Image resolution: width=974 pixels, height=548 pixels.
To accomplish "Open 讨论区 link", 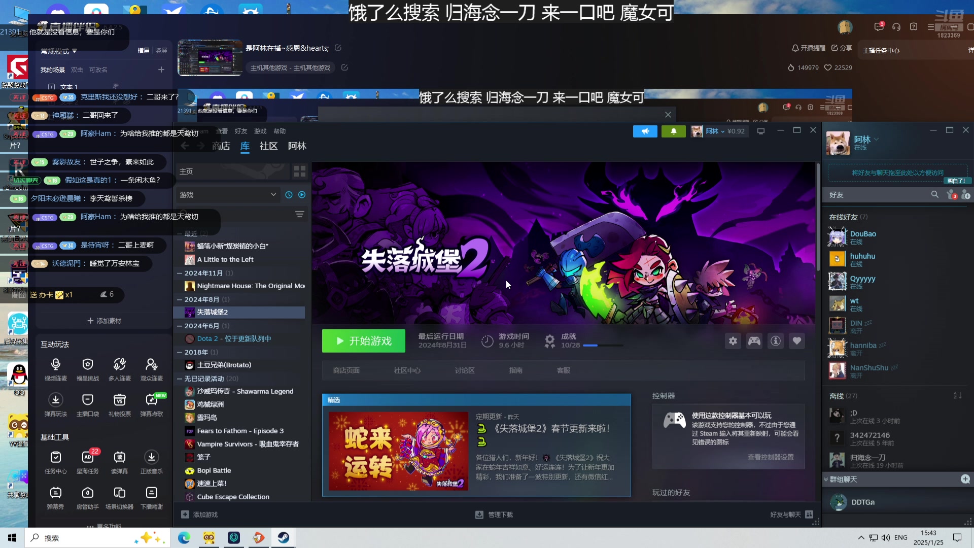I will click(x=465, y=370).
